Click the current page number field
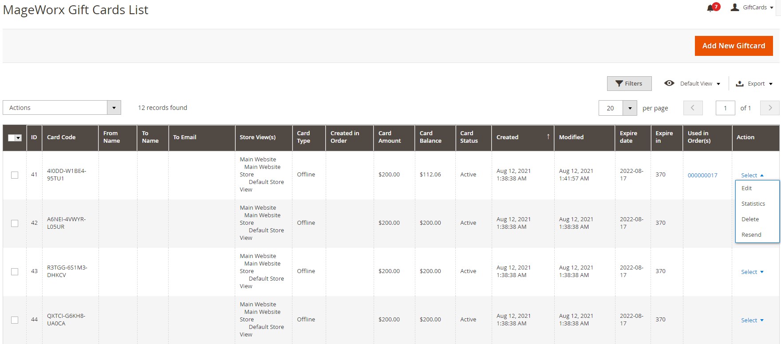 pyautogui.click(x=725, y=108)
